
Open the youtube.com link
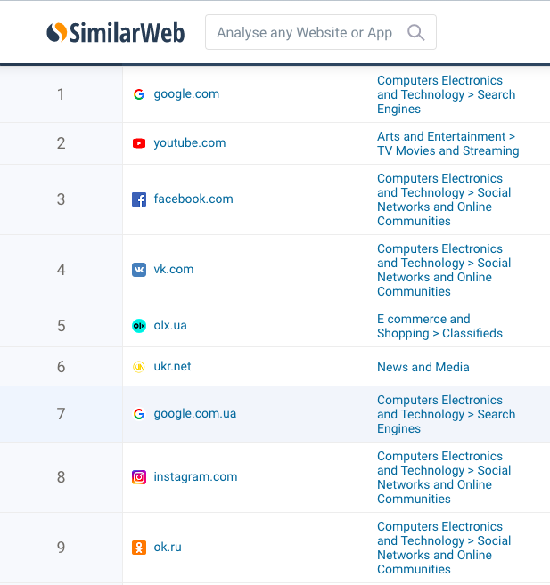coord(190,143)
